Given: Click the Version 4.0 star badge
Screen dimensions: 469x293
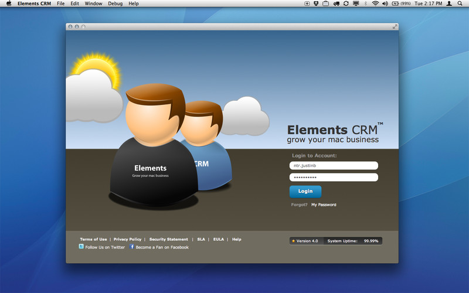Looking at the screenshot, I should (x=306, y=241).
